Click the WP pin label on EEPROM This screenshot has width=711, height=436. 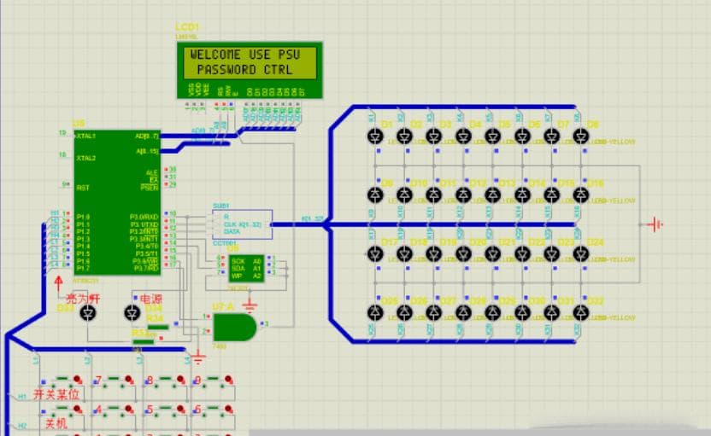(x=236, y=276)
